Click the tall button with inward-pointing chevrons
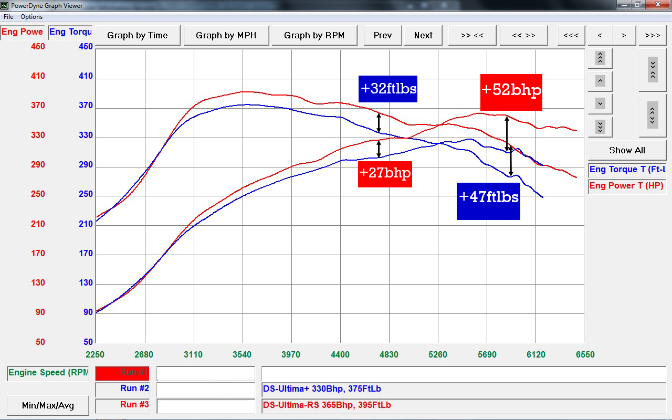The height and width of the screenshot is (420, 672). [653, 70]
